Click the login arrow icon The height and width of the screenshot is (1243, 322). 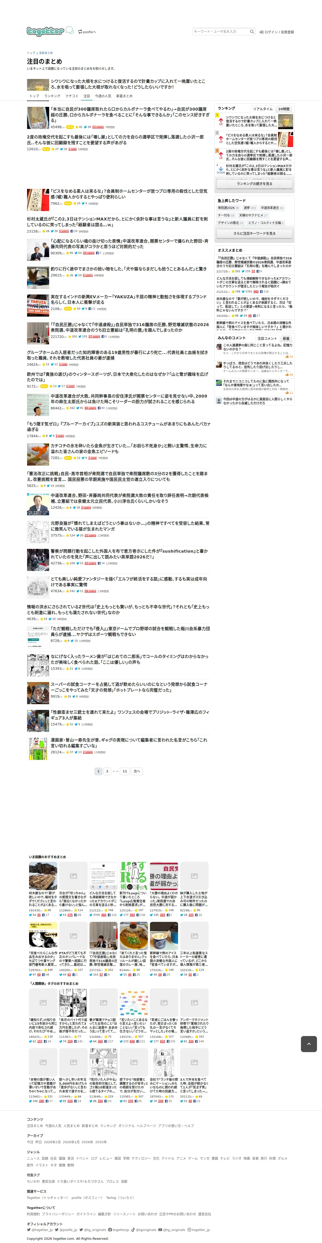pyautogui.click(x=261, y=32)
